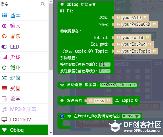163x137 pixels.
Task: Click the yourIotPwd text field
Action: click(134, 44)
